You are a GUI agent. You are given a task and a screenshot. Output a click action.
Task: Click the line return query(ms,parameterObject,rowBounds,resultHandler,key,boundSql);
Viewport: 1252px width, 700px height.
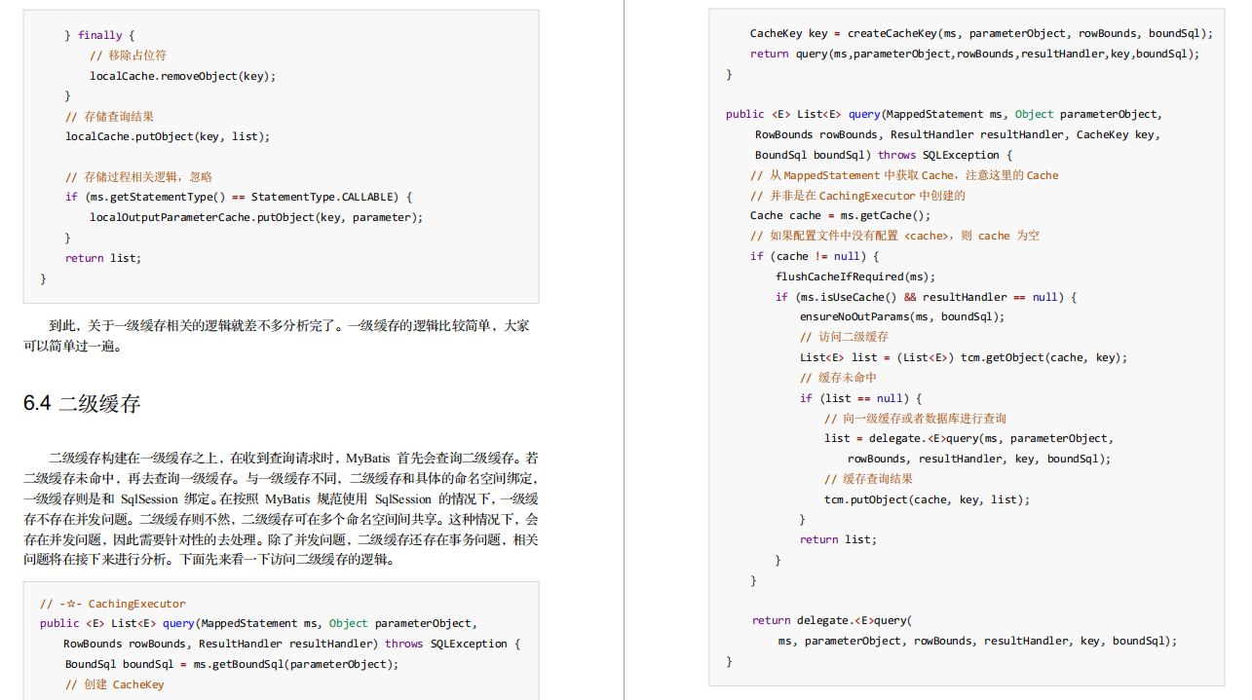(975, 54)
